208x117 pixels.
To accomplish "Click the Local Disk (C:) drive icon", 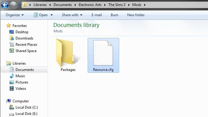I will (12, 107).
